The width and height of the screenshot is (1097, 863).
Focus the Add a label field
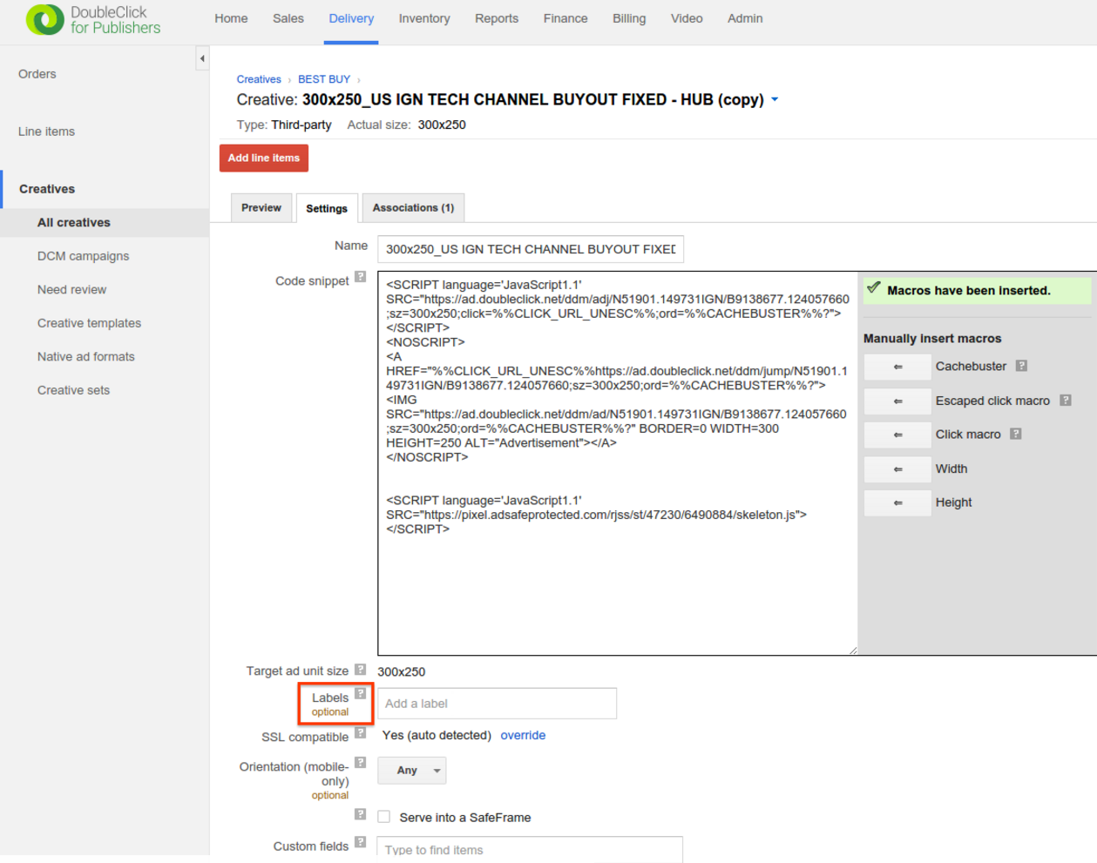(497, 704)
